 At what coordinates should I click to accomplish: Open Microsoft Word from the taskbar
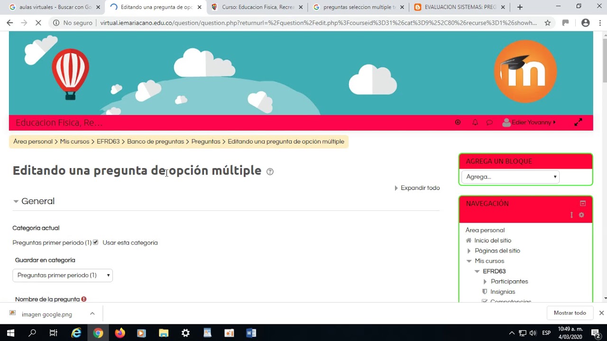251,333
